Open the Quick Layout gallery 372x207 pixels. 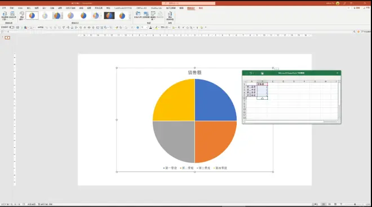(x=12, y=16)
